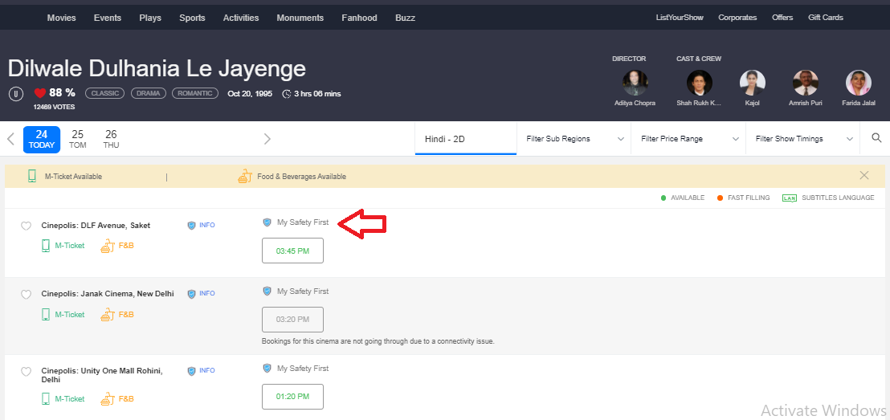The height and width of the screenshot is (420, 890).
Task: Close the M-Ticket info banner
Action: [x=863, y=175]
